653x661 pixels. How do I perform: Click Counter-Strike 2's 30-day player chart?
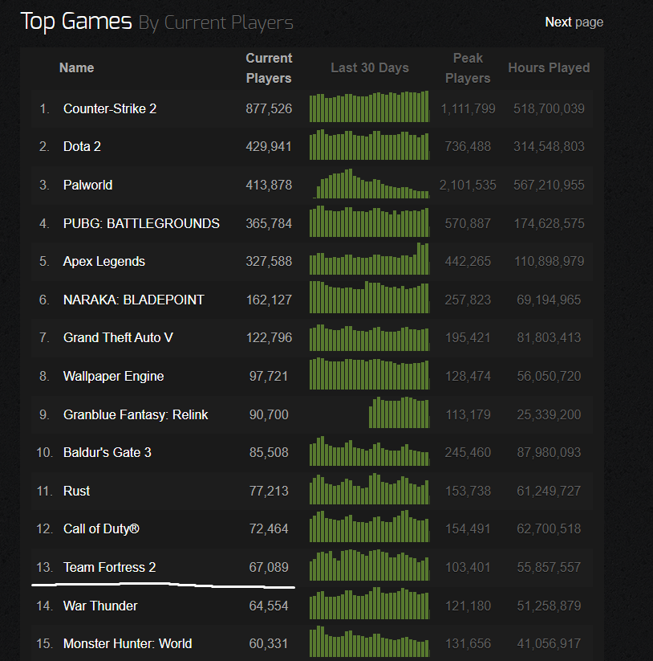pos(369,107)
